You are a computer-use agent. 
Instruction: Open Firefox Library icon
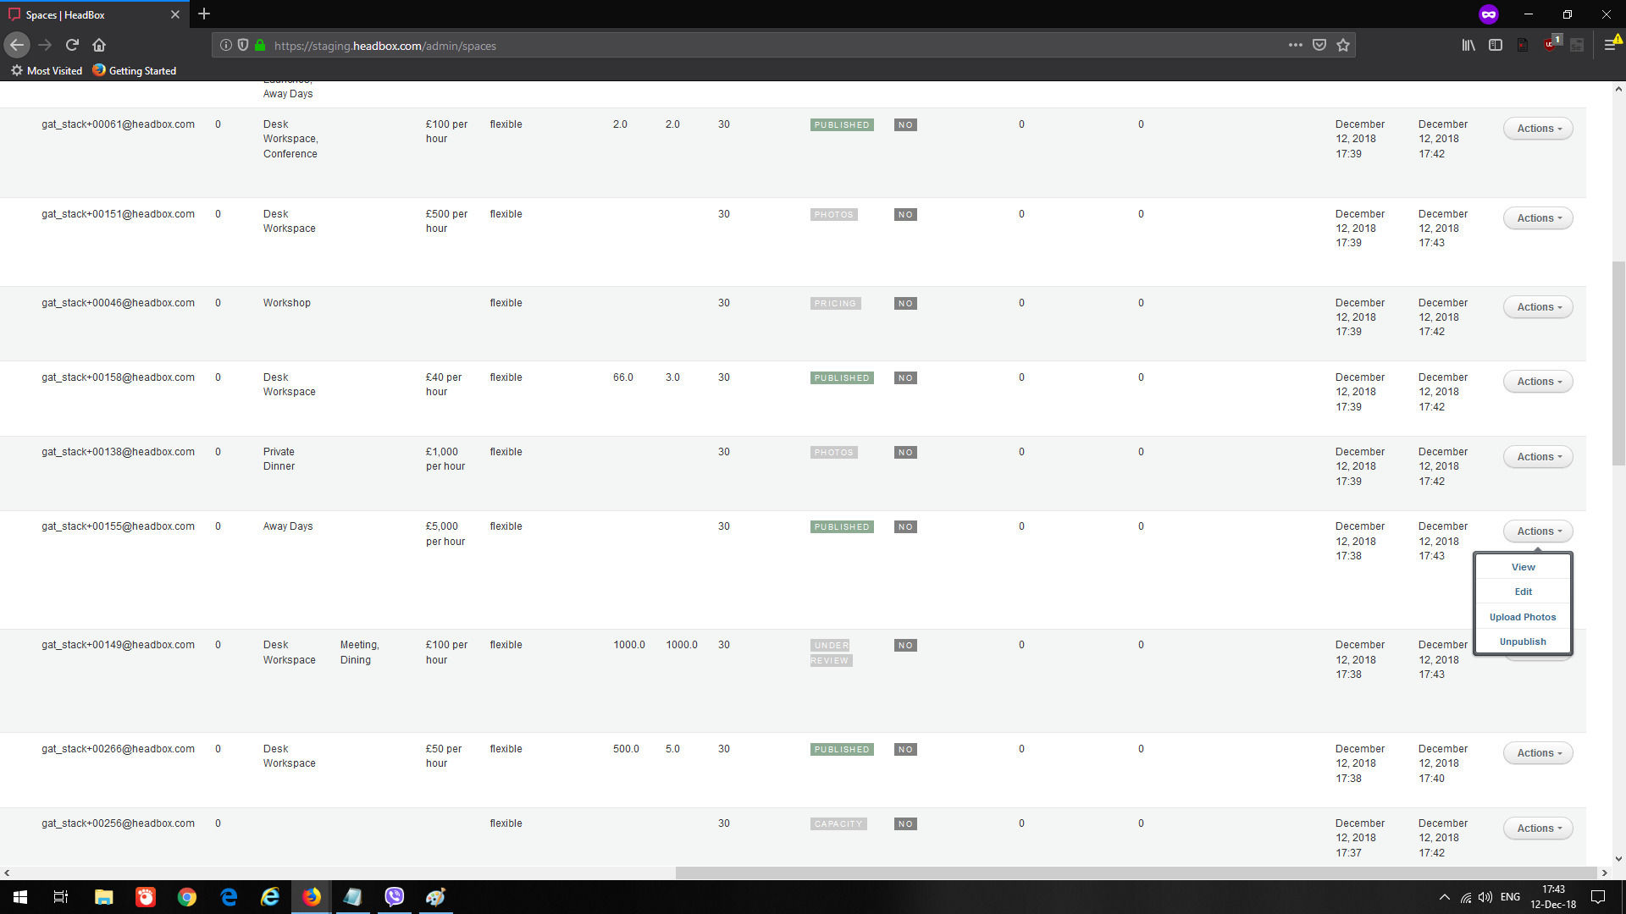click(1468, 45)
